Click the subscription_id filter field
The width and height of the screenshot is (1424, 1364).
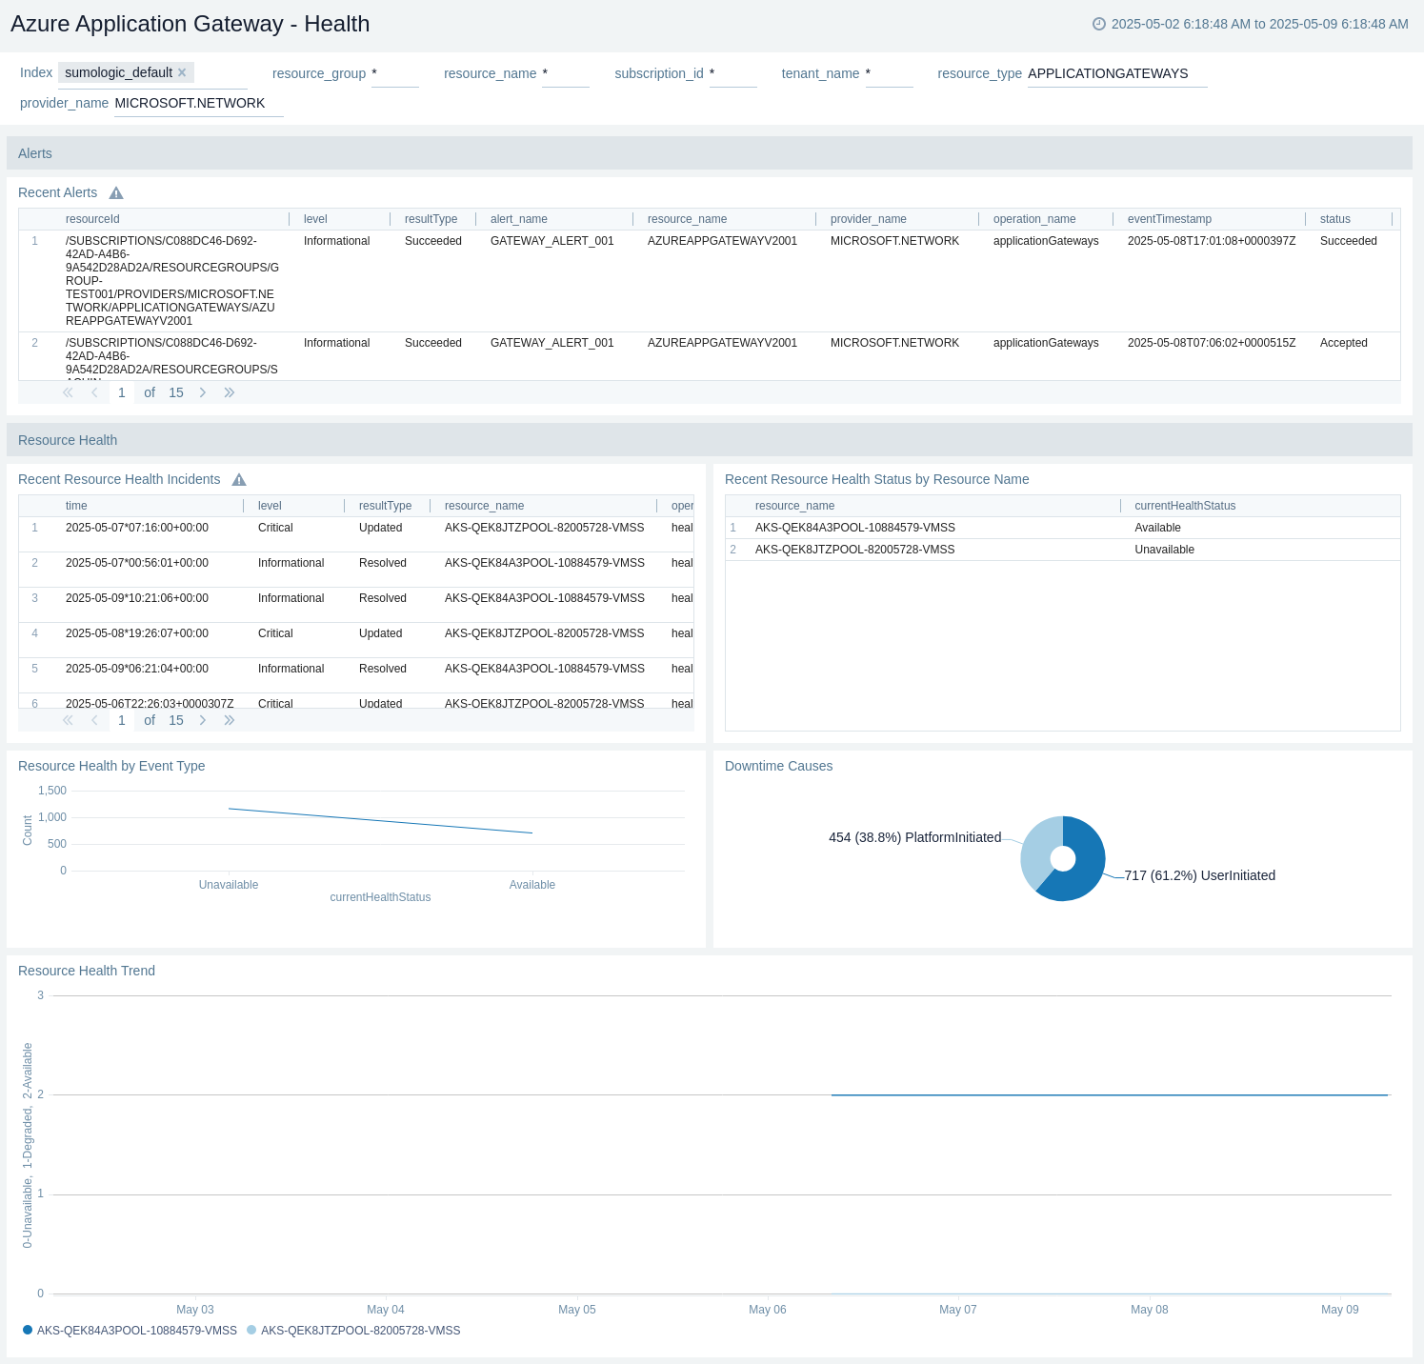pos(732,73)
